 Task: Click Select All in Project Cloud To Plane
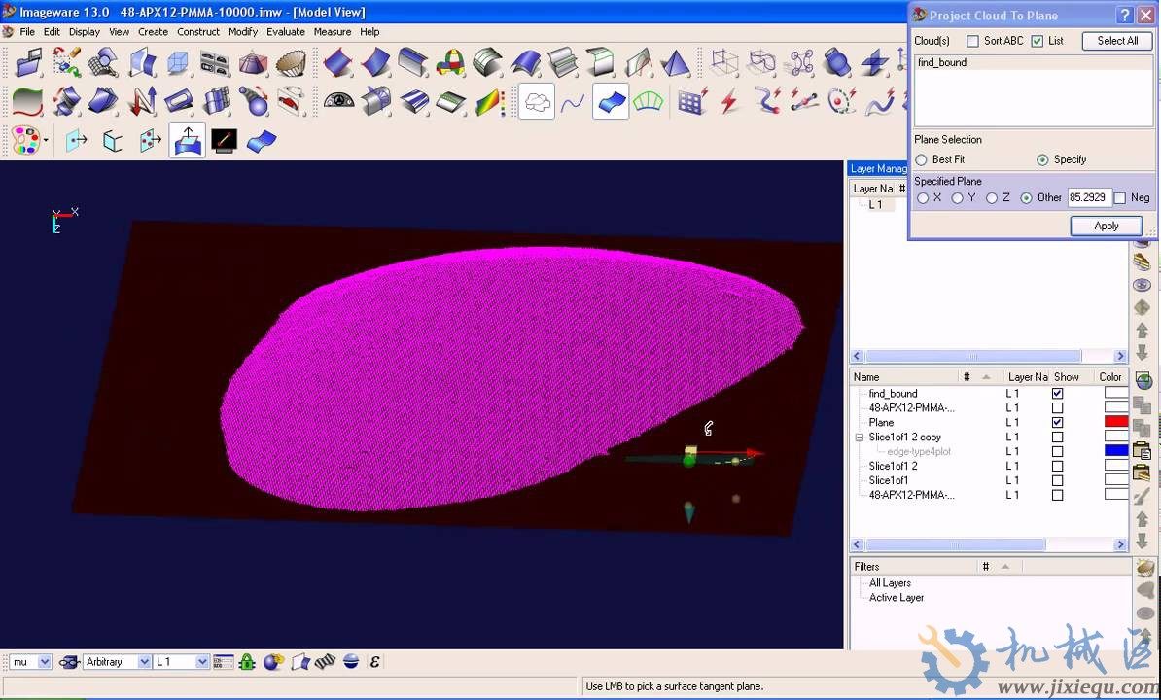1116,40
